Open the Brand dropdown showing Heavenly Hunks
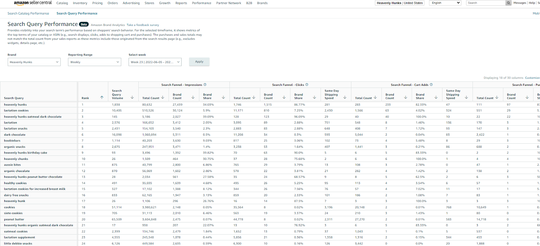Viewport: 540px width, 246px height. pyautogui.click(x=34, y=62)
